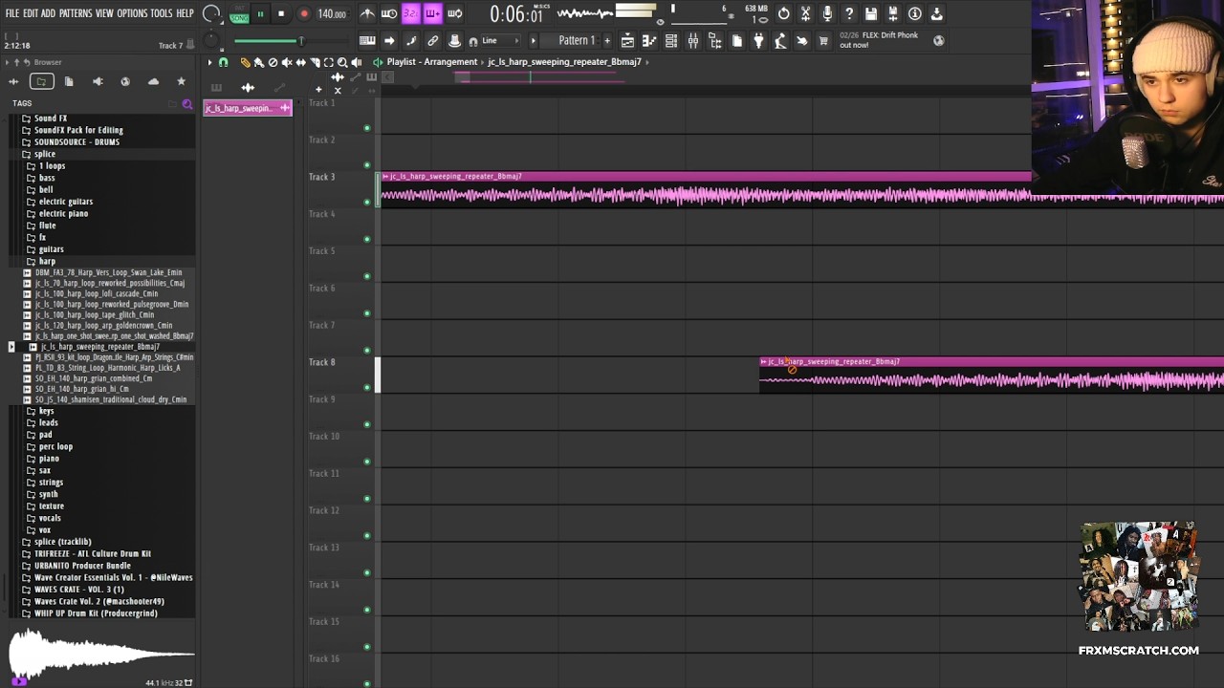Open the browser starred favorites tab
Viewport: 1224px width, 688px height.
click(181, 81)
